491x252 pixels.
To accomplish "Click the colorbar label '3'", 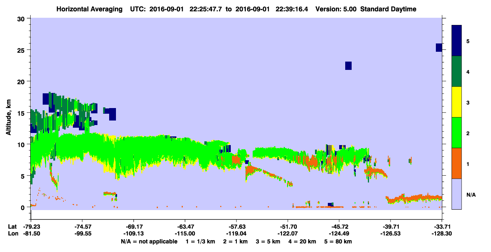I will click(468, 102).
